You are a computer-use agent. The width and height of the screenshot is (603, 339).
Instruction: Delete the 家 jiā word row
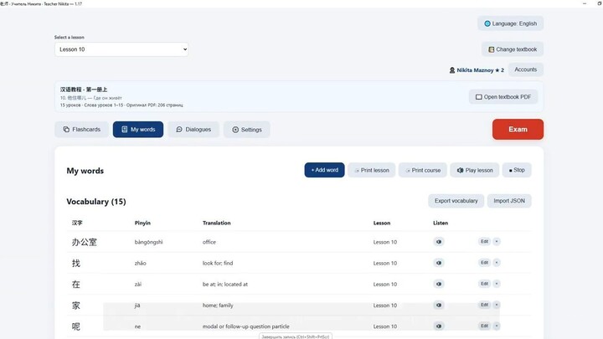[x=497, y=305]
